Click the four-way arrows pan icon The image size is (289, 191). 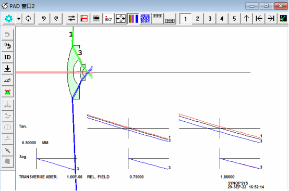tap(121, 19)
